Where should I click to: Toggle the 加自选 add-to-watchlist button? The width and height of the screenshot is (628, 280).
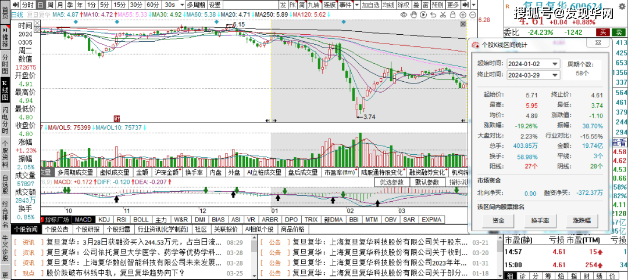[x=370, y=5]
